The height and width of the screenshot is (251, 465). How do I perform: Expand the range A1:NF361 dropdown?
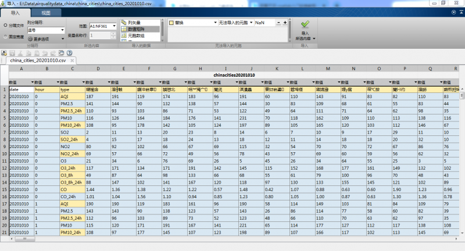(114, 26)
